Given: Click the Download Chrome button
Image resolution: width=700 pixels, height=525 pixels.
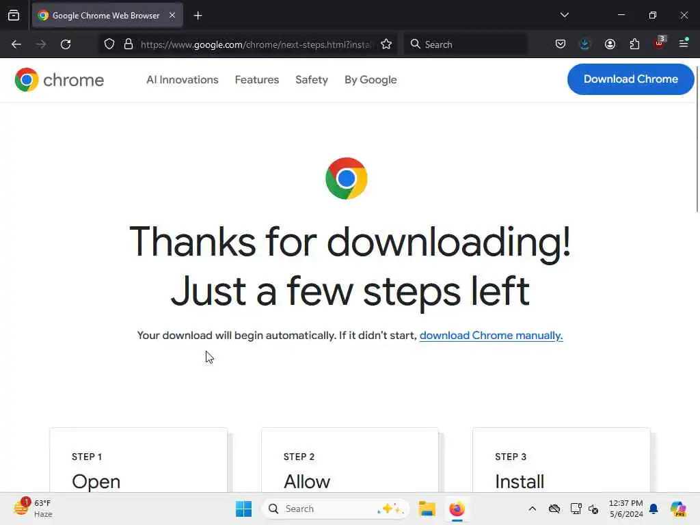Looking at the screenshot, I should pos(630,79).
